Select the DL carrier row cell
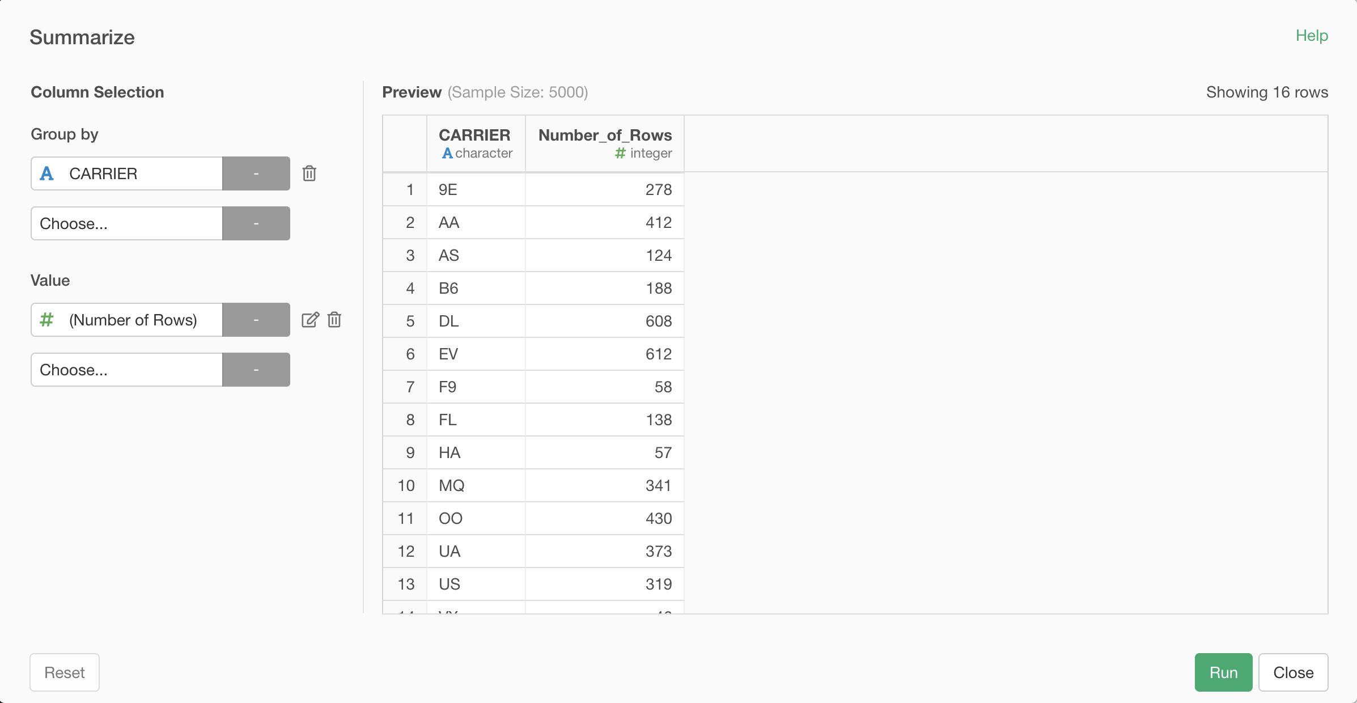 click(449, 321)
